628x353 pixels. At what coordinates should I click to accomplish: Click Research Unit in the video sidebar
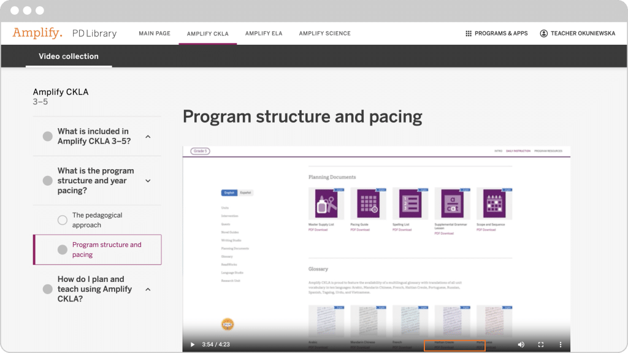(x=231, y=281)
